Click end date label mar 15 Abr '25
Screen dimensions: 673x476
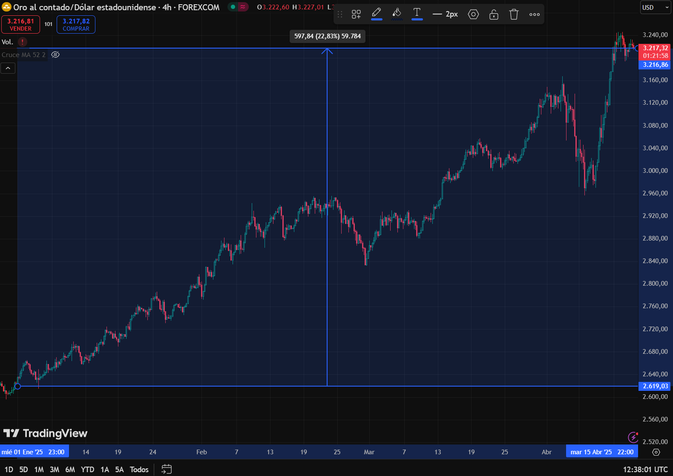point(602,452)
